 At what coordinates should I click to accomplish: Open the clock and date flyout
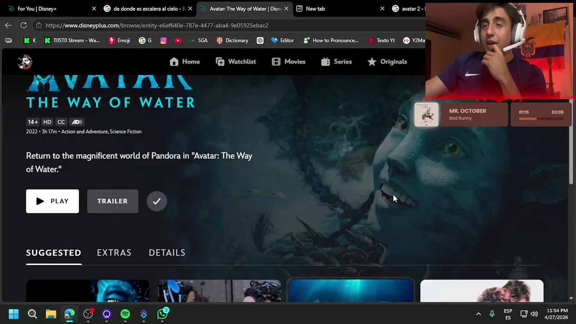(x=556, y=314)
